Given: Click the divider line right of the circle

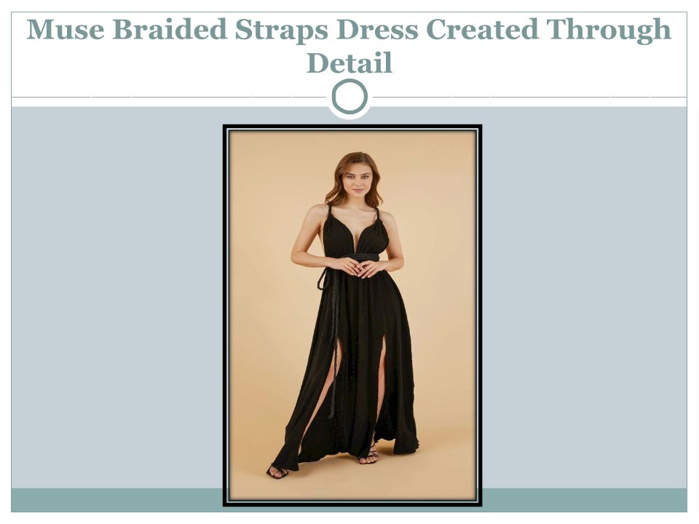Looking at the screenshot, I should pyautogui.click(x=529, y=97).
